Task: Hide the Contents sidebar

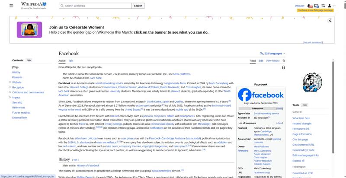Action: tap(29, 60)
